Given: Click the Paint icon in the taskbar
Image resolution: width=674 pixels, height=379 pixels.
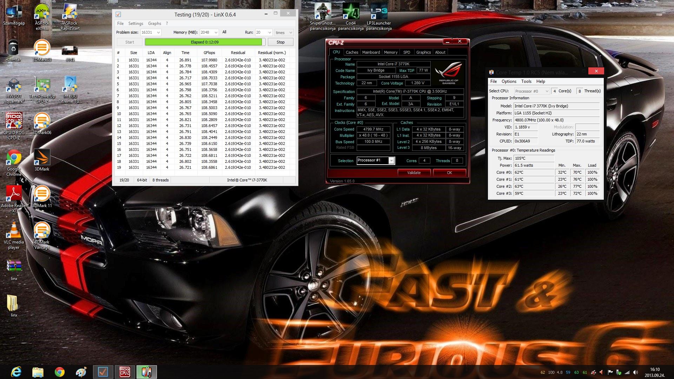Looking at the screenshot, I should click(81, 372).
